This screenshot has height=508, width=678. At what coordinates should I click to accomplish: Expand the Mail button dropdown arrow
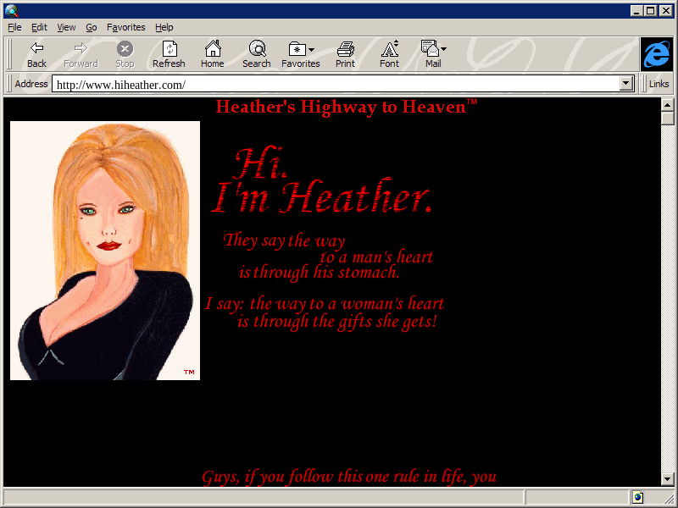pyautogui.click(x=443, y=50)
